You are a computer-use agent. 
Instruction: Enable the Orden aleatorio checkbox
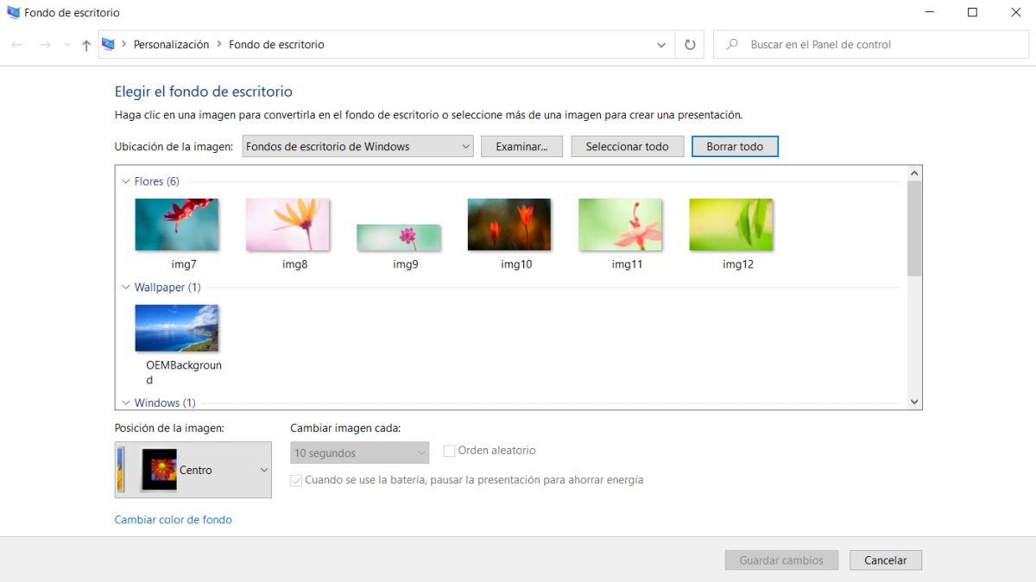click(x=449, y=450)
